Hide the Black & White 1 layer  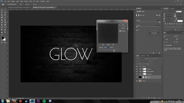coord(137,72)
